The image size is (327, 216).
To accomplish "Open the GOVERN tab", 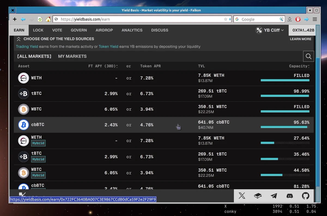I will point(79,30).
